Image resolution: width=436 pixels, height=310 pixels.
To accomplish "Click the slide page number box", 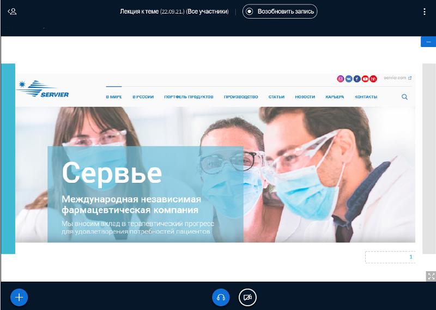I will (390, 257).
